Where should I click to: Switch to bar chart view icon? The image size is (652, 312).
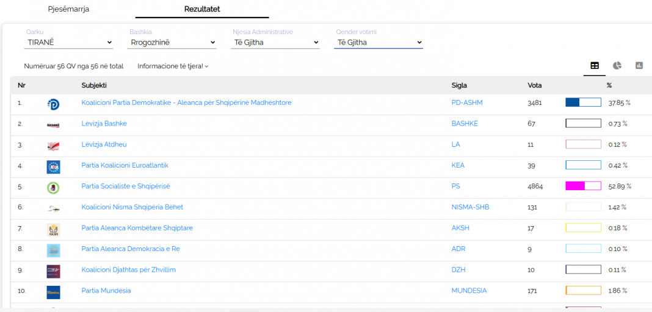click(x=639, y=66)
